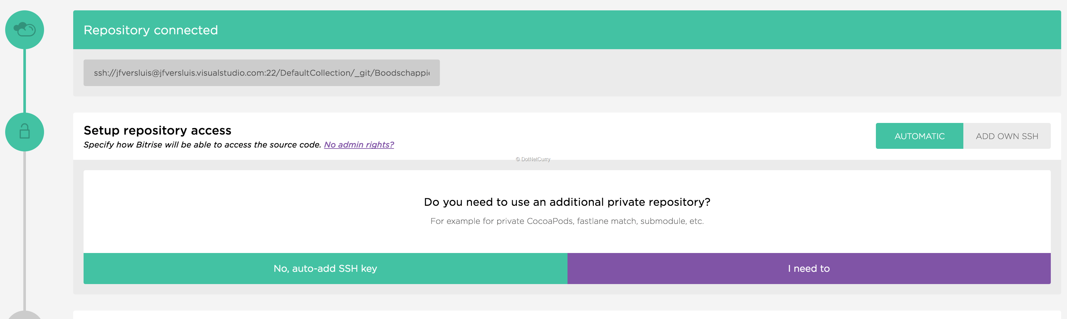This screenshot has width=1067, height=319.
Task: Click the DotNetCurry watermark text
Action: [x=533, y=159]
